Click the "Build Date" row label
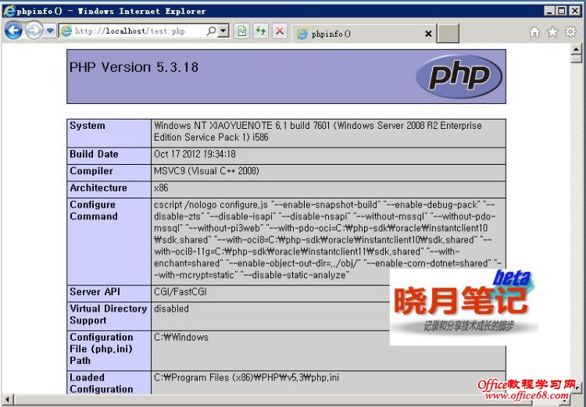The width and height of the screenshot is (586, 407). pos(94,154)
